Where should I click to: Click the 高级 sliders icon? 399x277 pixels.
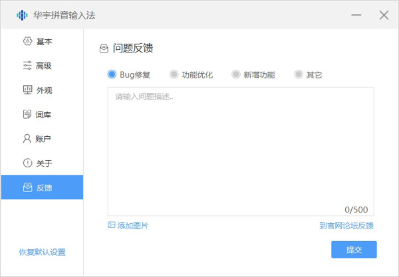click(27, 66)
